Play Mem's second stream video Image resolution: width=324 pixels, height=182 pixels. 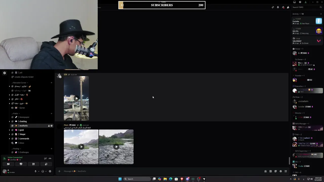116,147
